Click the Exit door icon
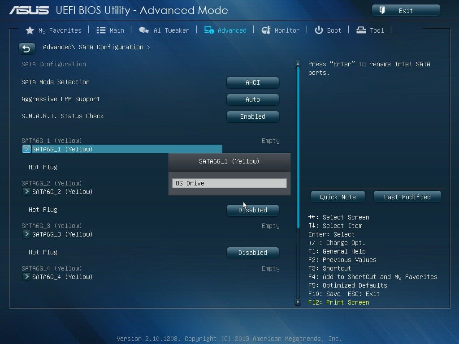The image size is (459, 344). tap(382, 11)
